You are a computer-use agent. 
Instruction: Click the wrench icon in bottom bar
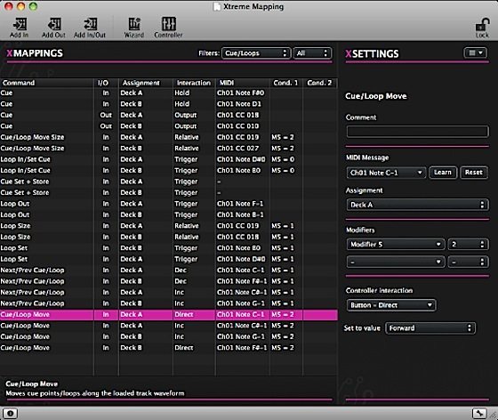479,413
